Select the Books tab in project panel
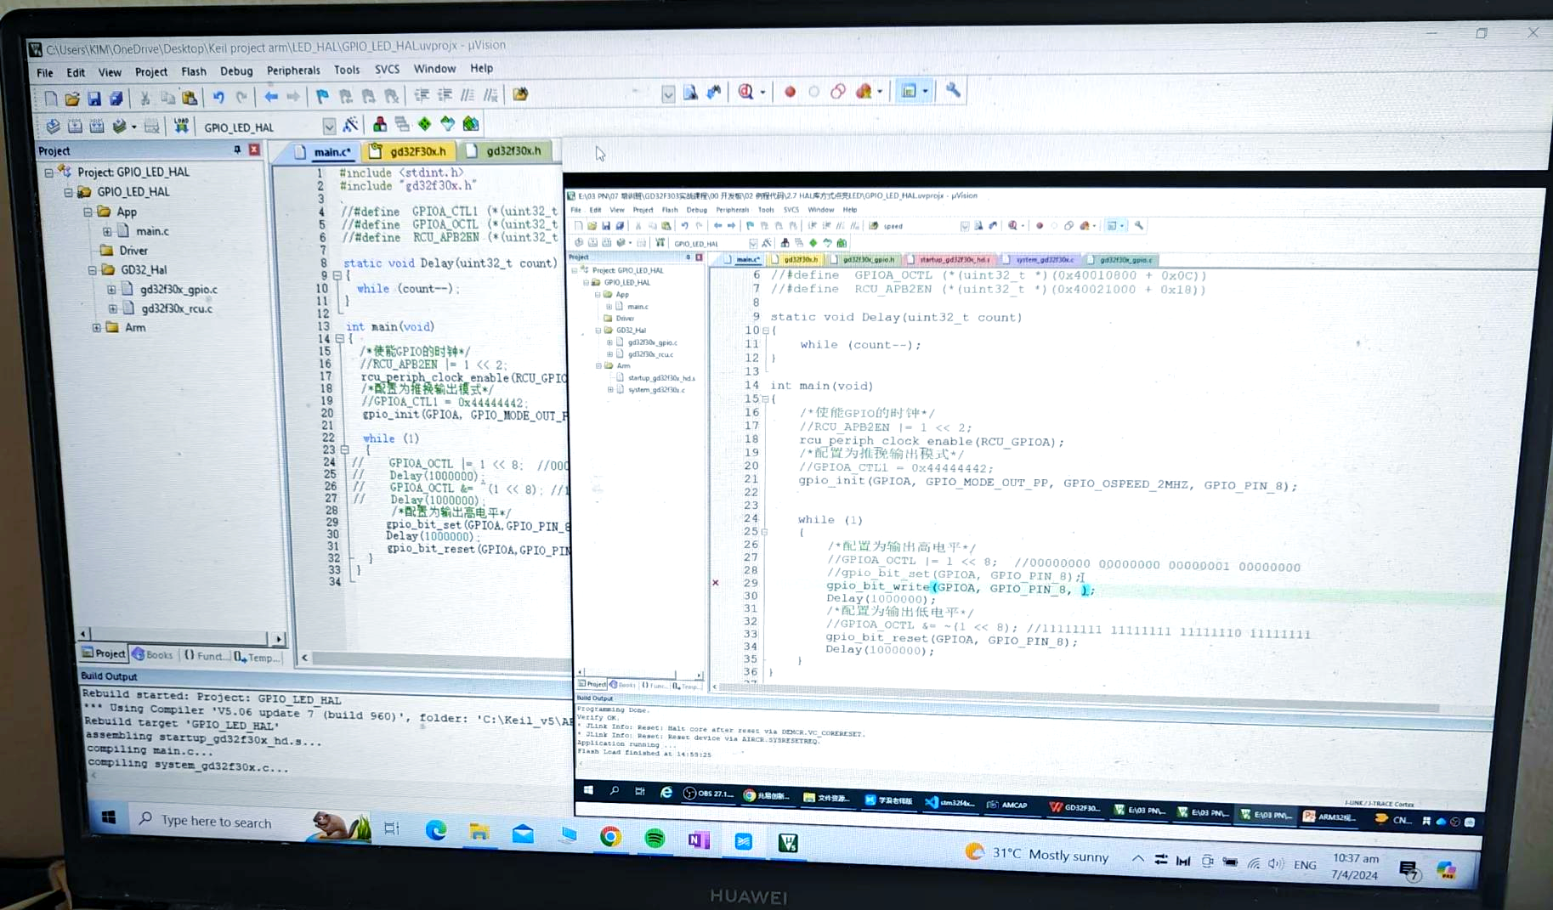Viewport: 1553px width, 910px height. coord(151,655)
